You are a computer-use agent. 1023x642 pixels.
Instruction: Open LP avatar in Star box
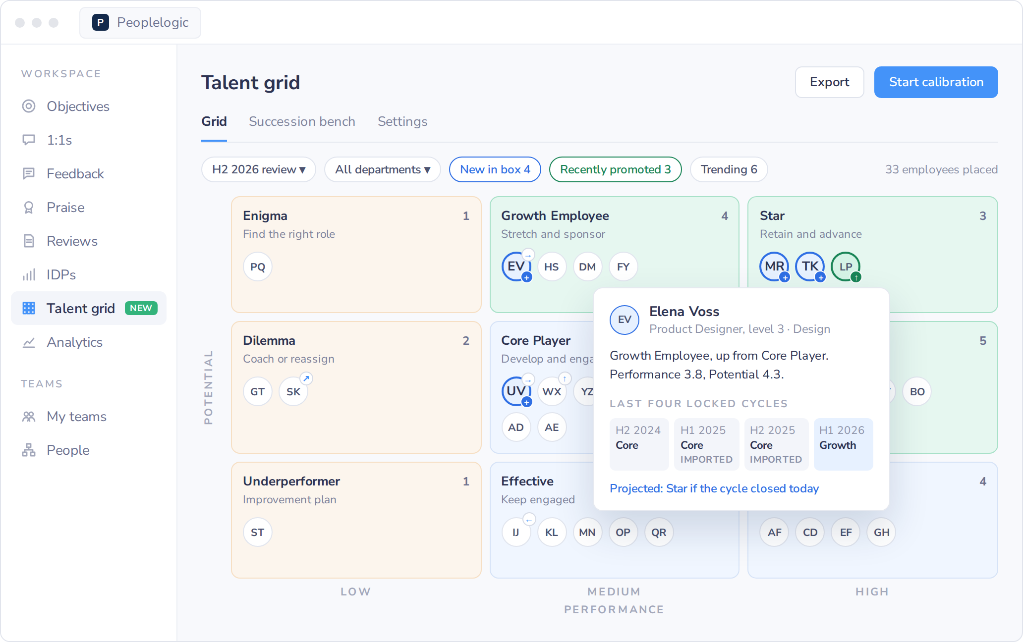click(846, 267)
